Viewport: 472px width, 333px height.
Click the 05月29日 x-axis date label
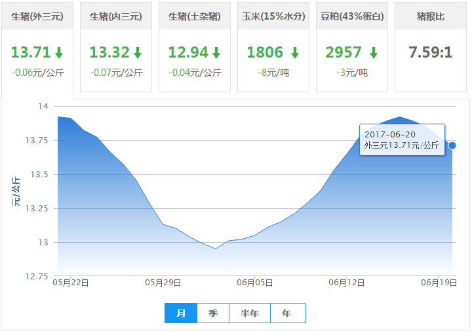(163, 283)
